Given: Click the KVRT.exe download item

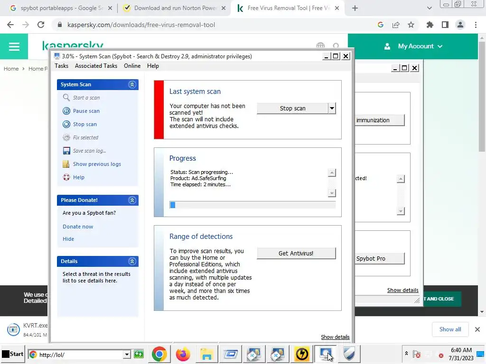Looking at the screenshot, I should pos(27,330).
